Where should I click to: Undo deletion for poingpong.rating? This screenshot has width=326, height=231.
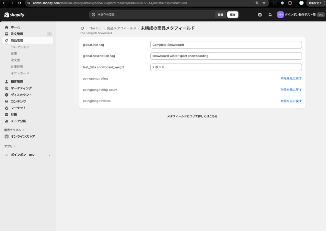tap(291, 79)
